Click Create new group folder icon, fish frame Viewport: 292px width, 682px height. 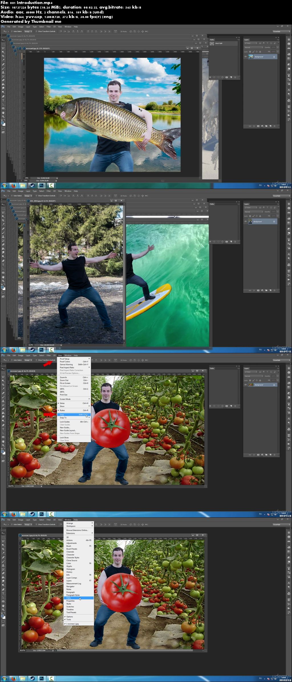tap(266, 126)
